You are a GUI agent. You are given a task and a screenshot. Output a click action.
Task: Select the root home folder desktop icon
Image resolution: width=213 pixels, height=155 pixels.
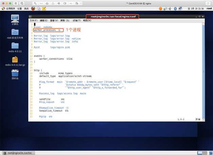[15, 34]
